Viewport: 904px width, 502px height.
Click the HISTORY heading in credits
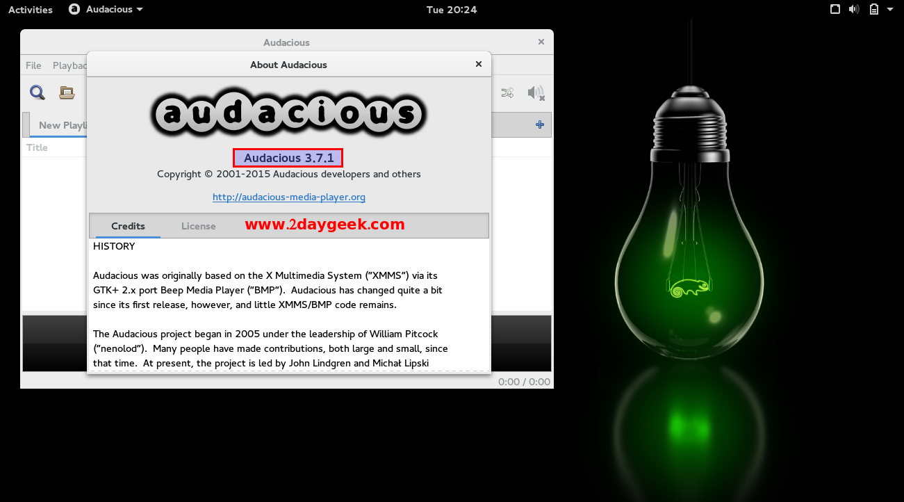114,246
